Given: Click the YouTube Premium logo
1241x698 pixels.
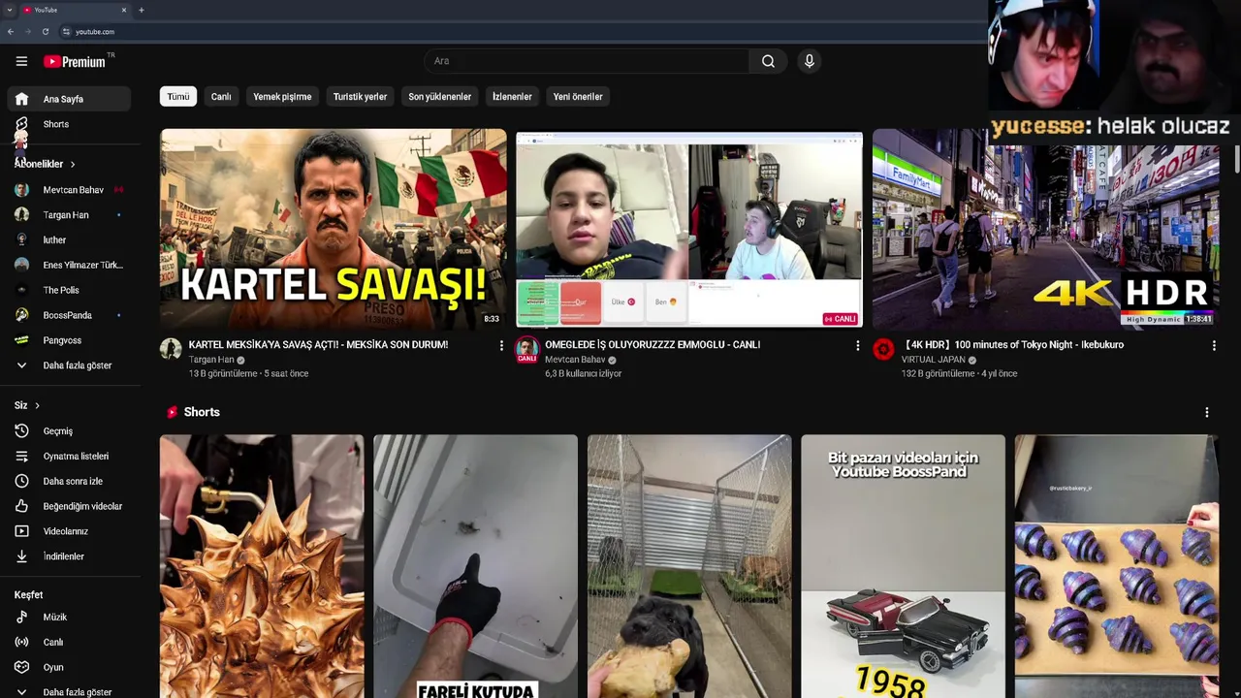Looking at the screenshot, I should click(x=75, y=61).
